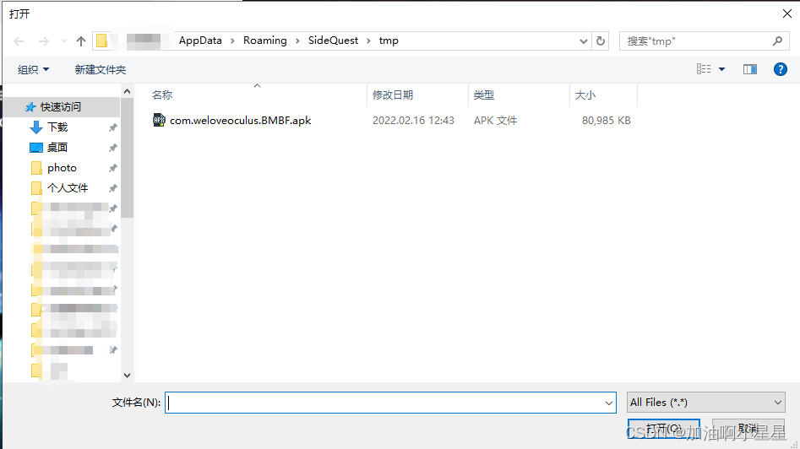Click sidebar scrollbar up arrow

(127, 91)
